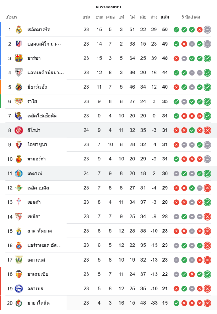Image resolution: width=217 pixels, height=314 pixels.
Task: Click the Valencia bat crest icon
Action: point(19,274)
